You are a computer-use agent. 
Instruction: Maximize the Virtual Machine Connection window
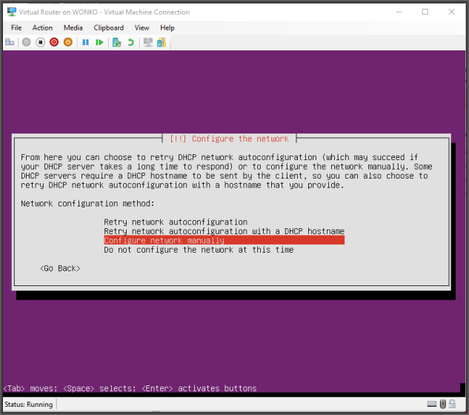425,12
